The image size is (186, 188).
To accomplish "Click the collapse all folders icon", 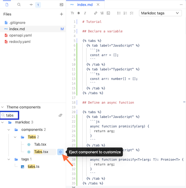I will [x=60, y=115].
